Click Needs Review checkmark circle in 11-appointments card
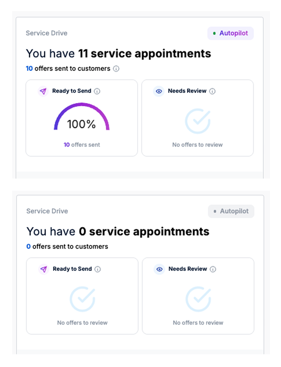The image size is (281, 367). click(198, 121)
